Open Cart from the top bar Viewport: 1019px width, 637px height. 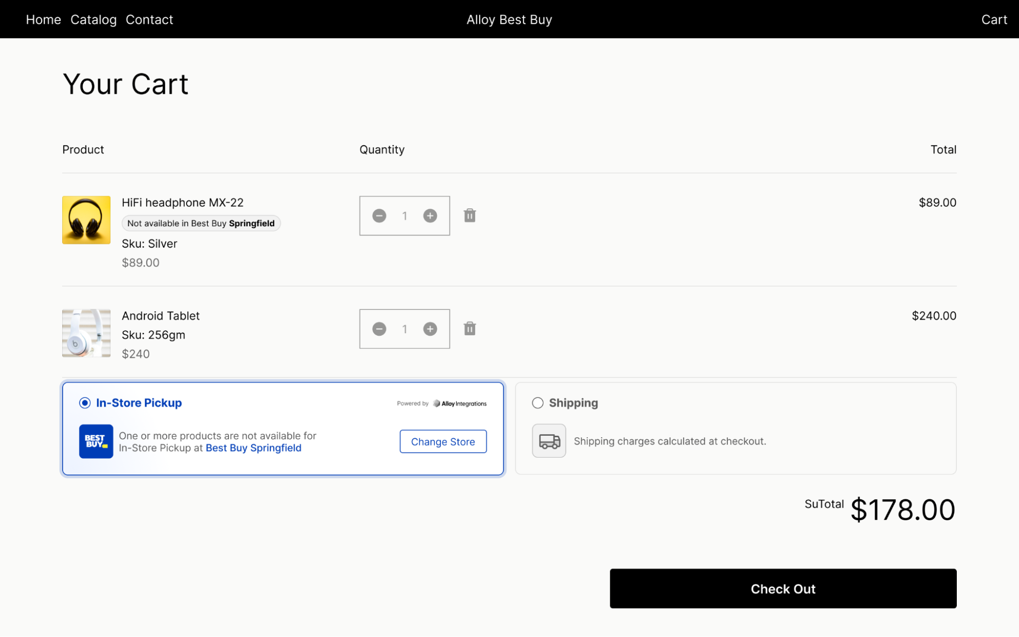(x=994, y=19)
